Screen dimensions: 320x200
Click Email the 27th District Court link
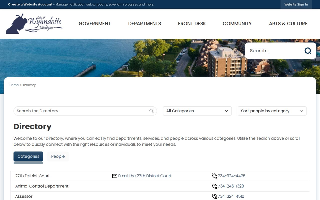(145, 176)
